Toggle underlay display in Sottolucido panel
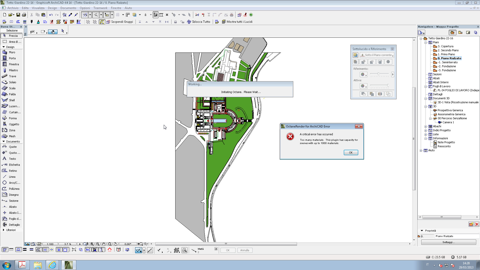480x270 pixels. point(355,55)
